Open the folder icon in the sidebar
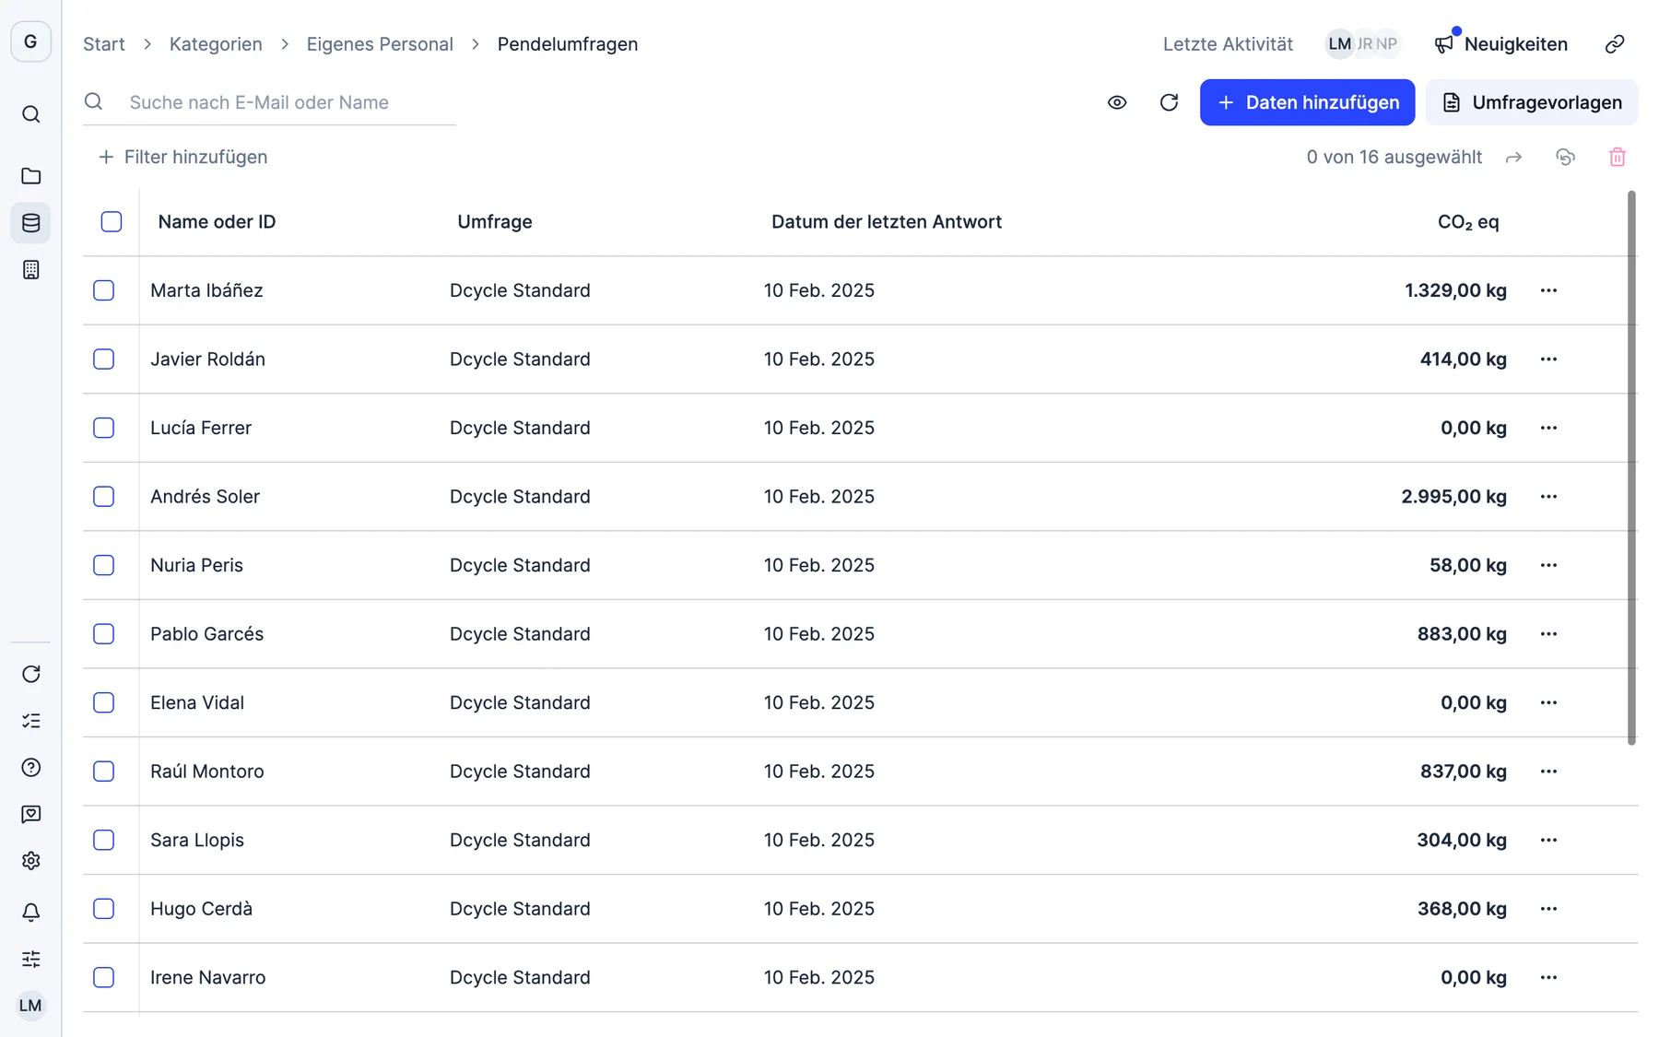Image resolution: width=1659 pixels, height=1037 pixels. pos(30,176)
